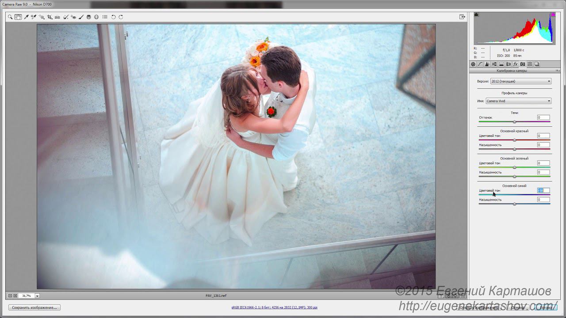Click the Основной красный Цветовой тон slider

point(514,140)
